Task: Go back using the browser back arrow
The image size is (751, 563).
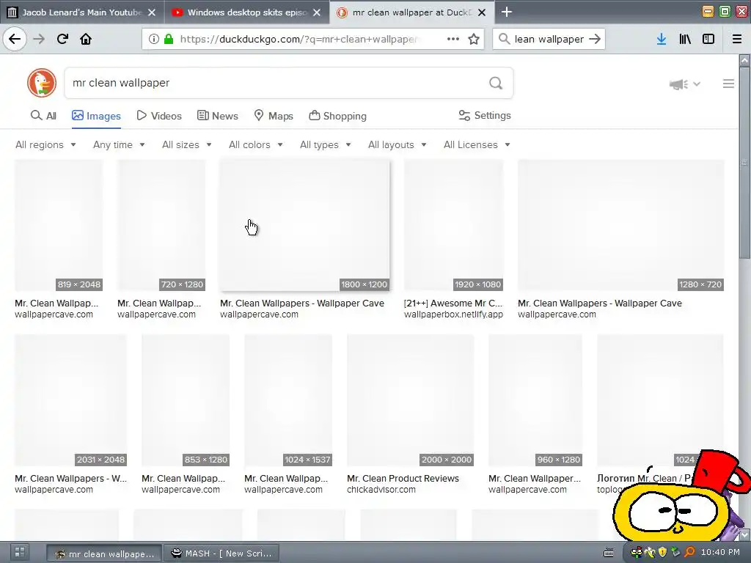Action: [15, 39]
